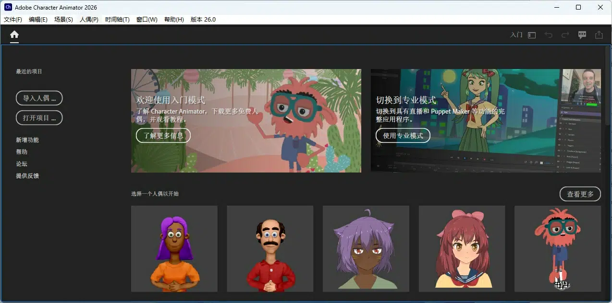Click the 导入人偶 button
612x303 pixels.
(x=39, y=98)
